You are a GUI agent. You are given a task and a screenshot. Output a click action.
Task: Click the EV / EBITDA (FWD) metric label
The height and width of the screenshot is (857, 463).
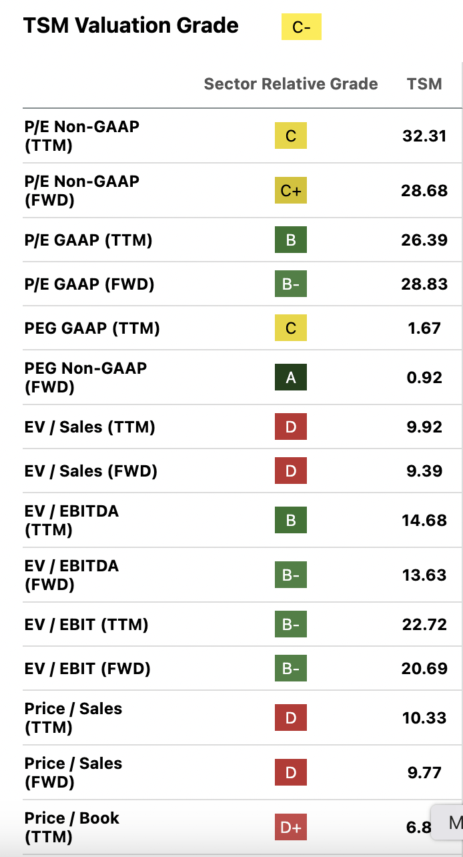[71, 575]
